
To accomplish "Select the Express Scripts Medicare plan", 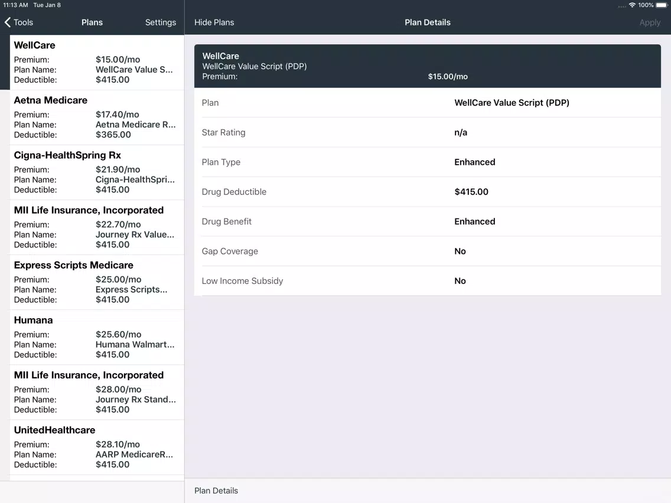I will (x=97, y=282).
